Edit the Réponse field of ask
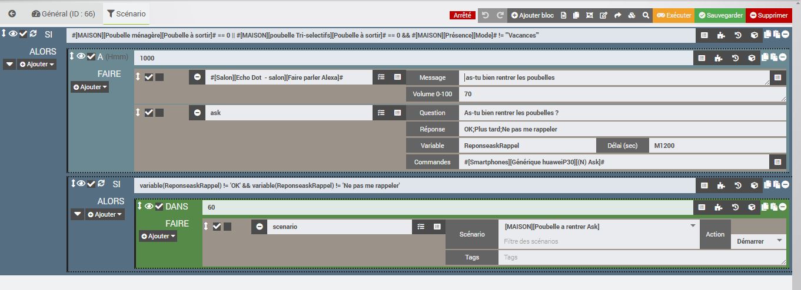The width and height of the screenshot is (801, 290). pyautogui.click(x=622, y=129)
